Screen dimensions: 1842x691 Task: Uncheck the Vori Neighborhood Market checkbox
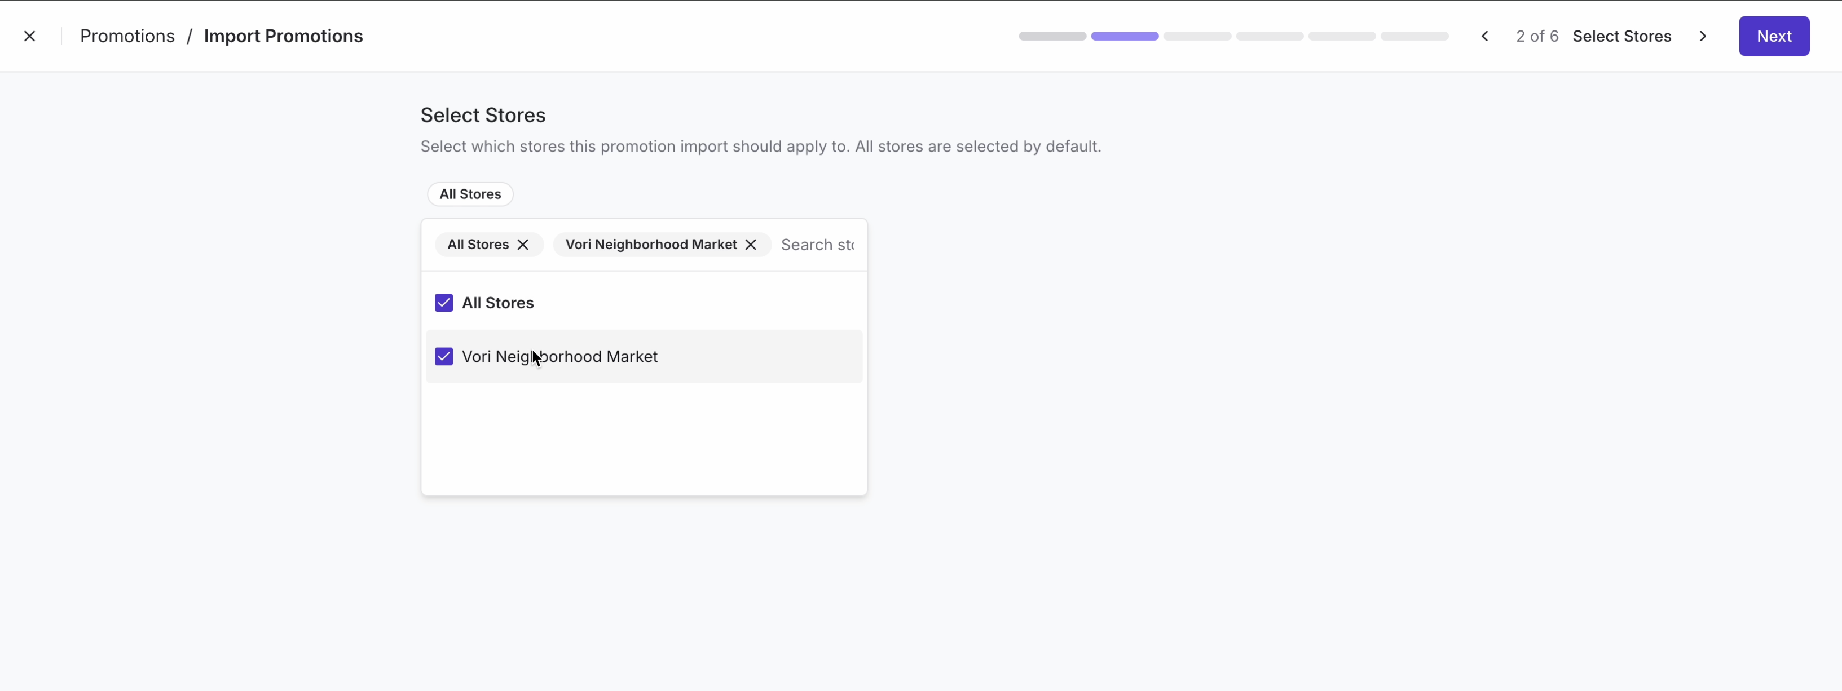(x=443, y=357)
